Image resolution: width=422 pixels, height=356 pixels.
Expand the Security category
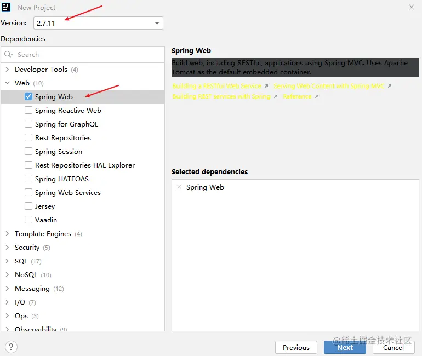(8, 248)
